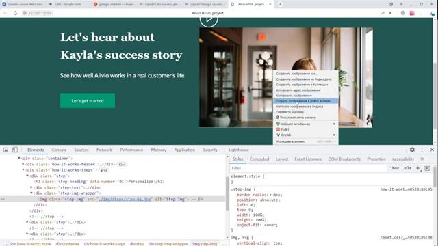Collapse the how-it-works-steps div node

pos(23,170)
